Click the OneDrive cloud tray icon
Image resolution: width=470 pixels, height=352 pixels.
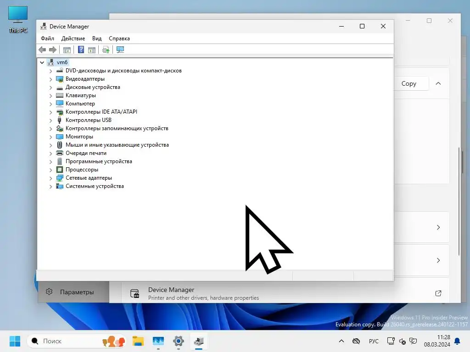click(356, 341)
